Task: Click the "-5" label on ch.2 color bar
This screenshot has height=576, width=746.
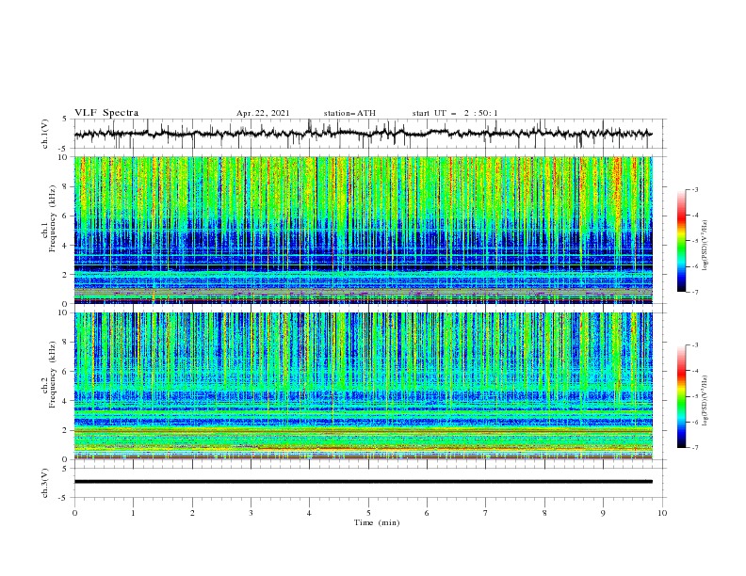Action: [695, 396]
